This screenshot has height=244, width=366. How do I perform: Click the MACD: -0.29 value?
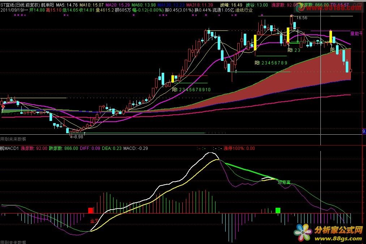(136, 148)
